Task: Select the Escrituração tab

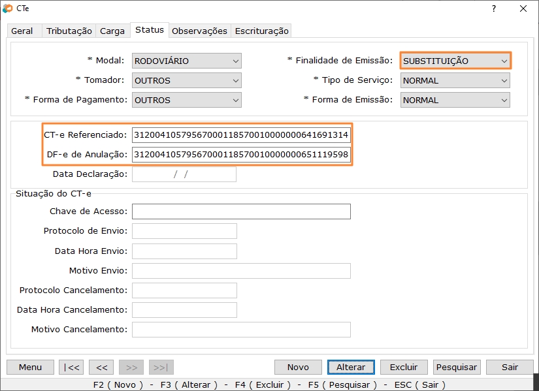Action: 261,31
